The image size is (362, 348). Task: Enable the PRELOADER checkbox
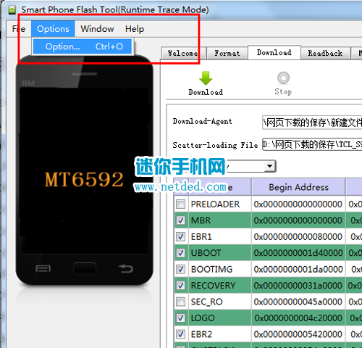[180, 204]
